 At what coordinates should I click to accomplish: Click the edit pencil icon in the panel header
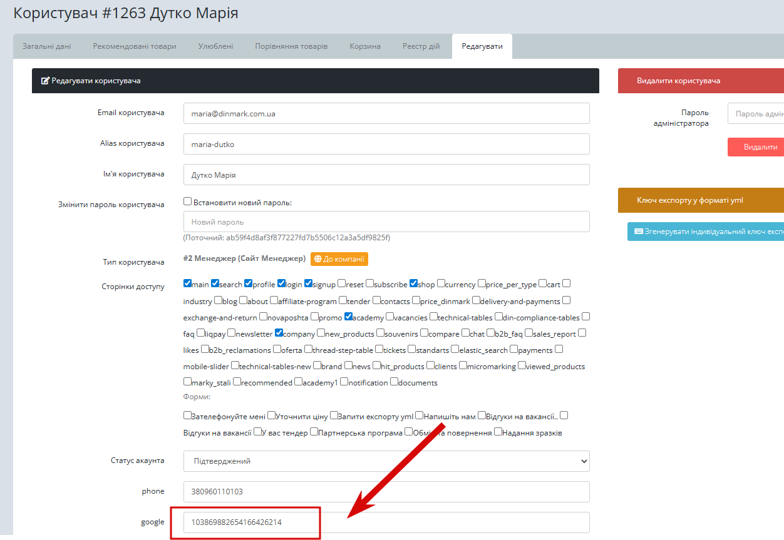(x=45, y=81)
